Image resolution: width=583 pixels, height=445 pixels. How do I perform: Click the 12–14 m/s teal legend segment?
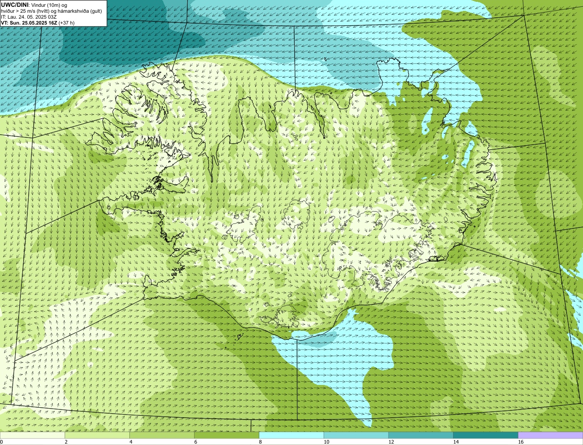[420, 435]
